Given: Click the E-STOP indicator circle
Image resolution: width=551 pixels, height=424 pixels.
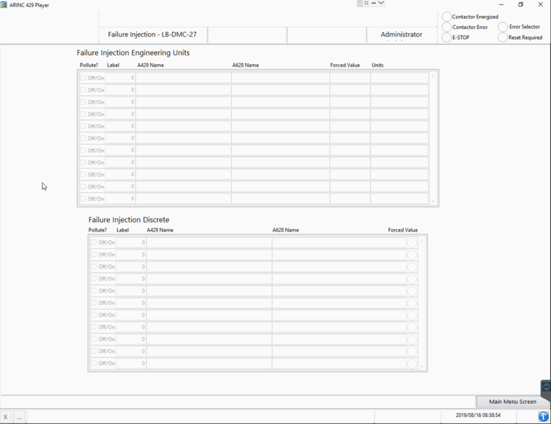Looking at the screenshot, I should coord(447,38).
